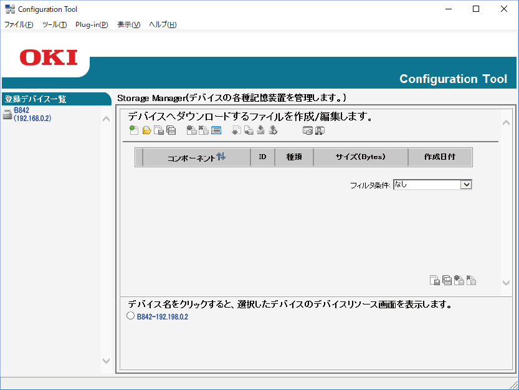Open the 表示(V) menu

click(129, 24)
